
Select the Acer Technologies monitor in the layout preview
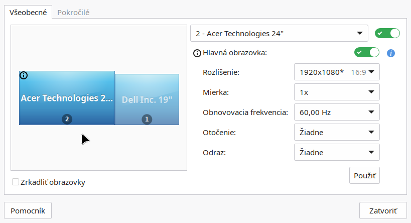click(x=67, y=98)
